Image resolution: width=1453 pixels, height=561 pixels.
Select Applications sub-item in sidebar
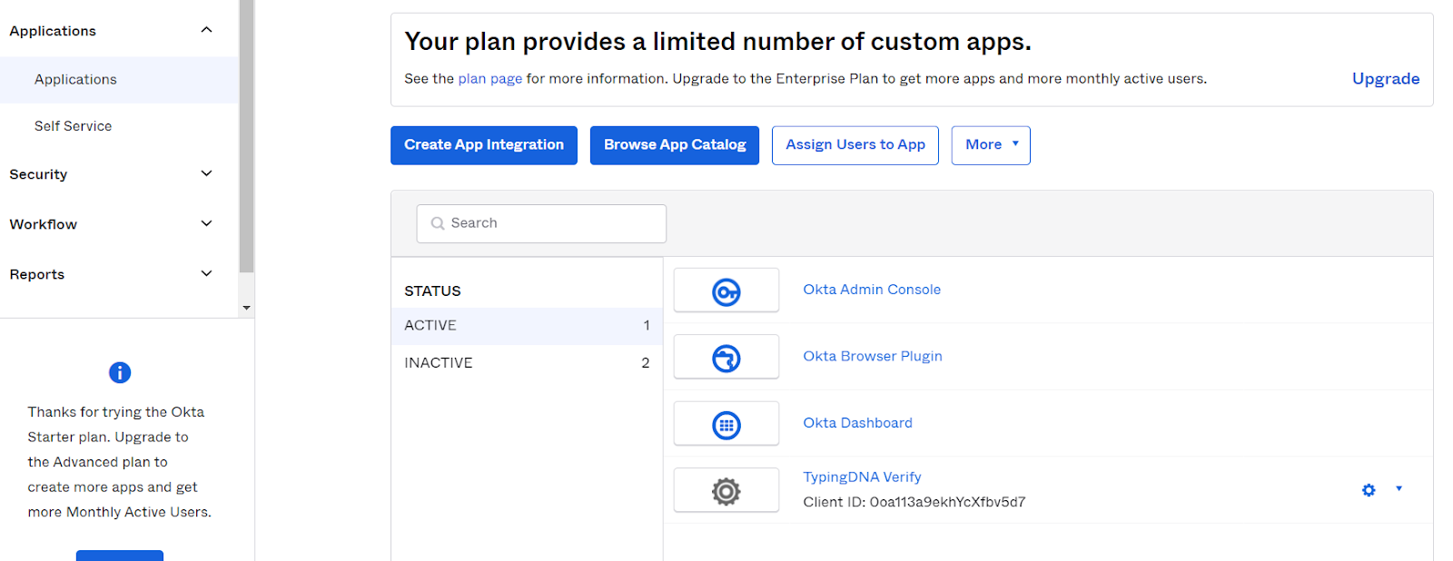[x=75, y=80]
